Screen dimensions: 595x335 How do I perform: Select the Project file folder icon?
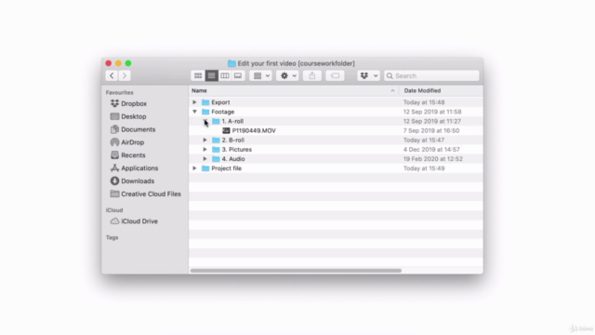pyautogui.click(x=205, y=168)
